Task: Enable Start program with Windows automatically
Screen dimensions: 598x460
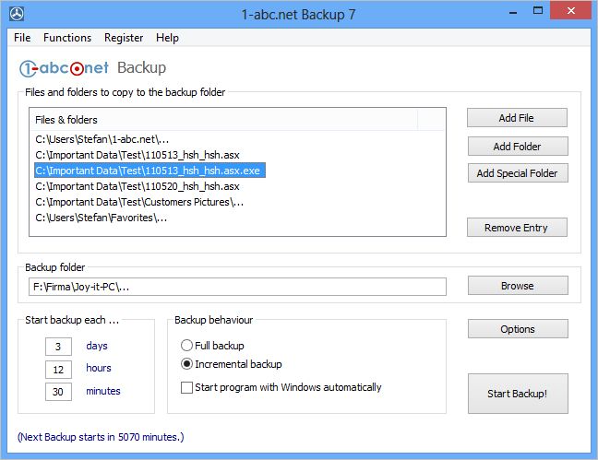Action: point(188,388)
